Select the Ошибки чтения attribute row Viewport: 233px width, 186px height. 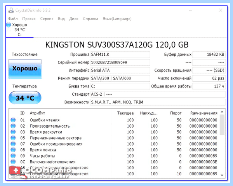[x=115, y=120]
